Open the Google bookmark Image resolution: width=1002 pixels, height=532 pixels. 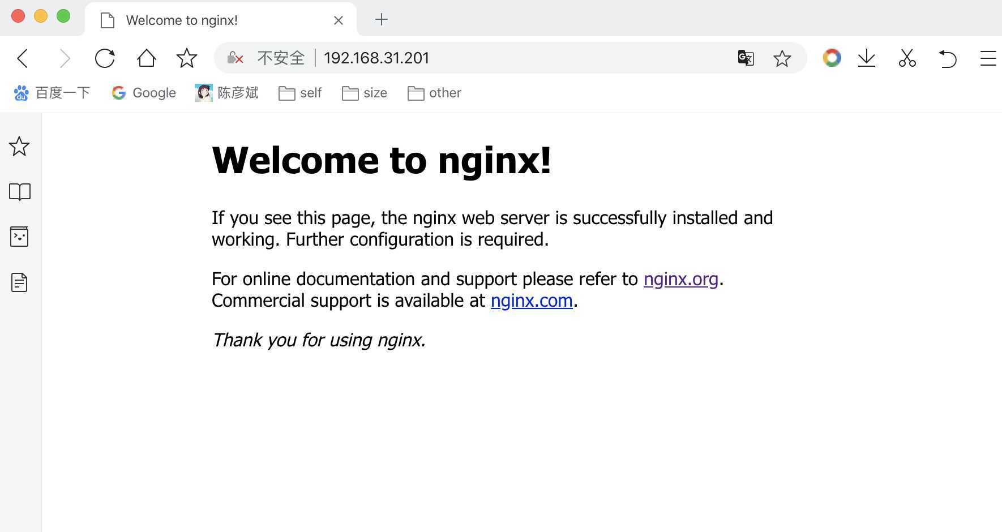coord(144,93)
